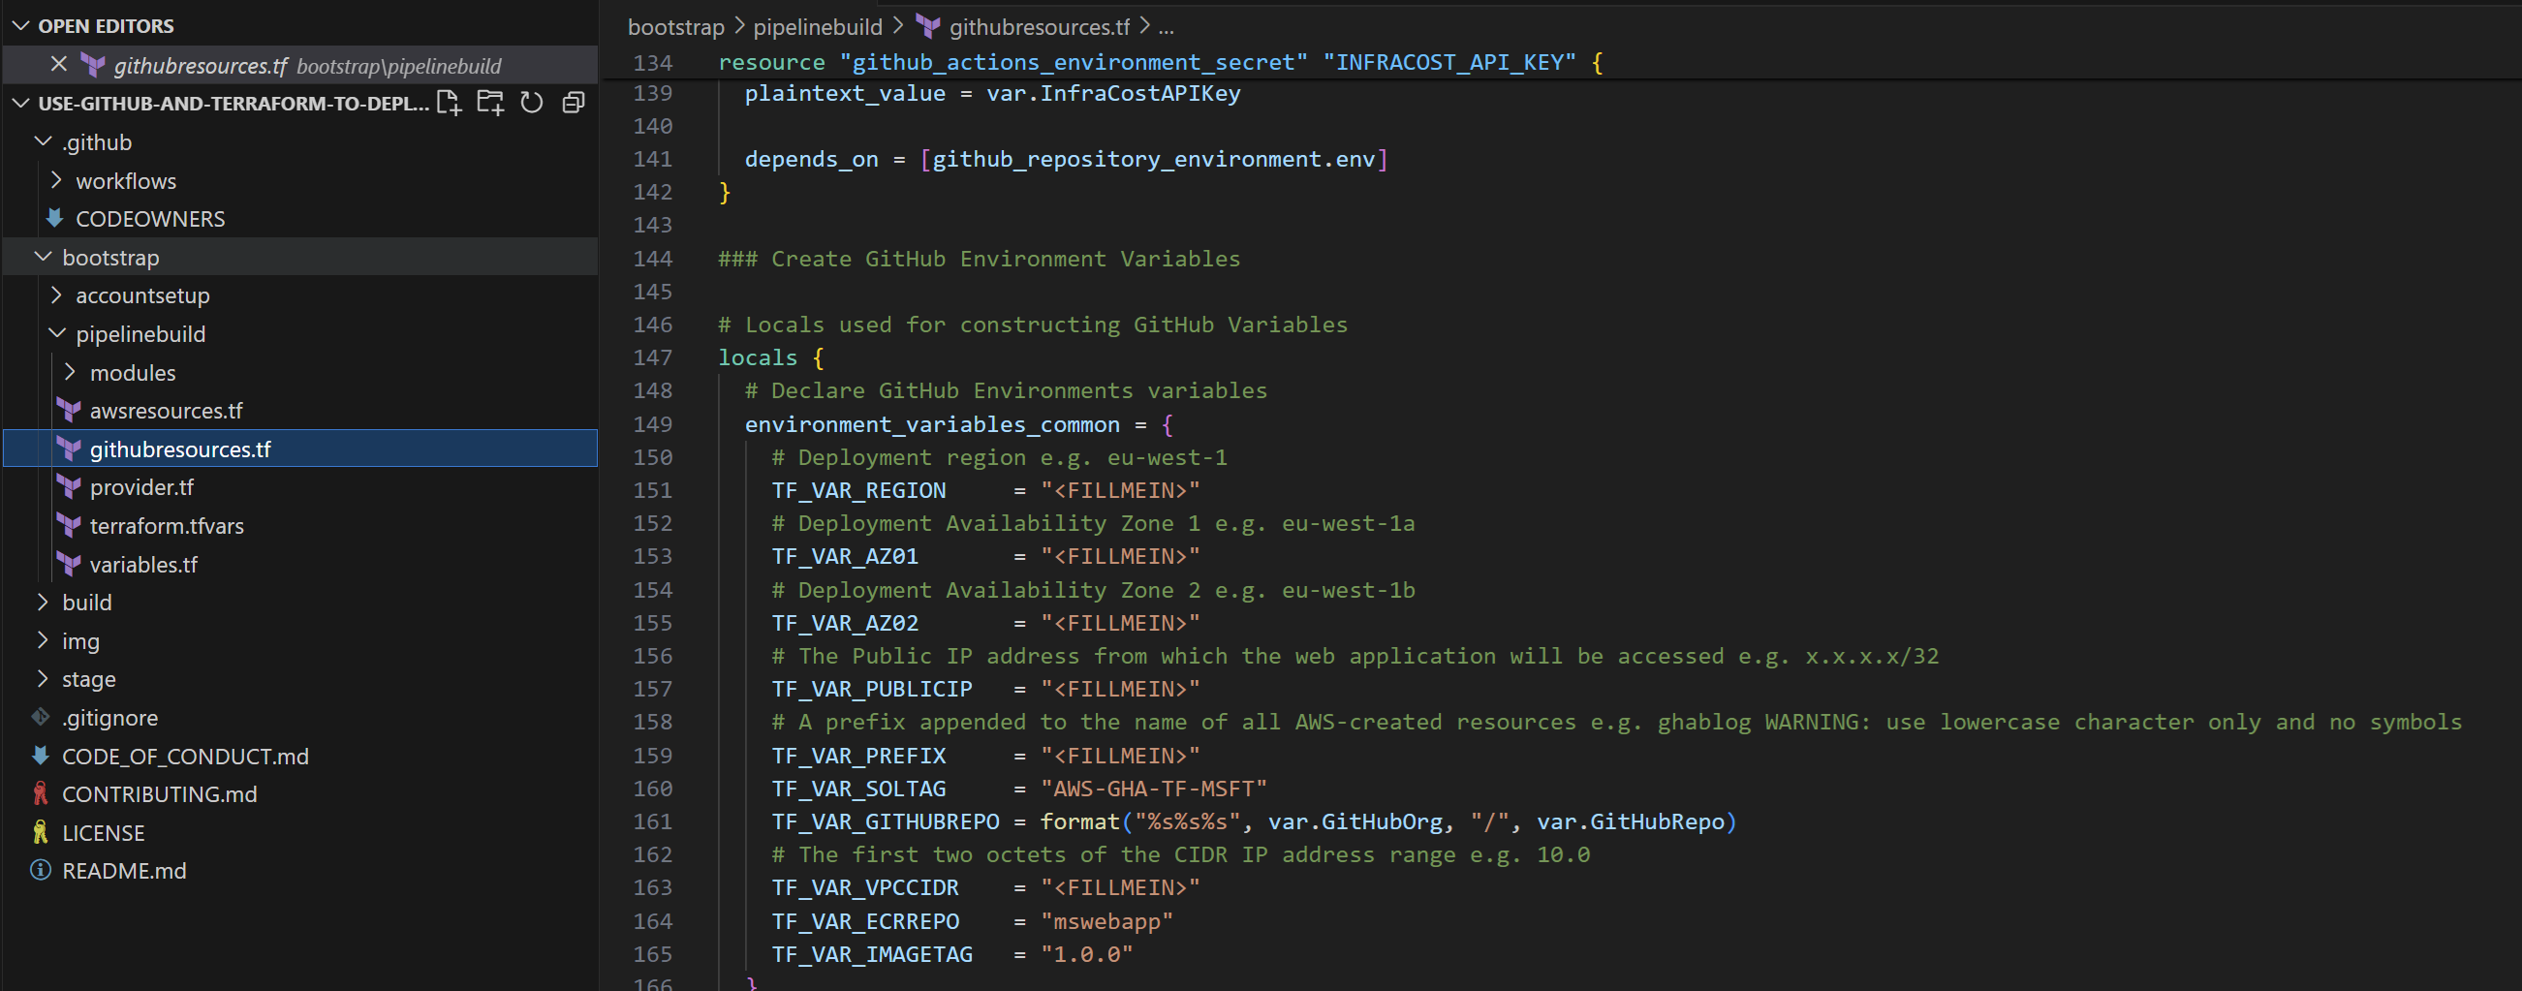Collapse all folders in Explorer
The width and height of the screenshot is (2522, 991).
[x=572, y=102]
